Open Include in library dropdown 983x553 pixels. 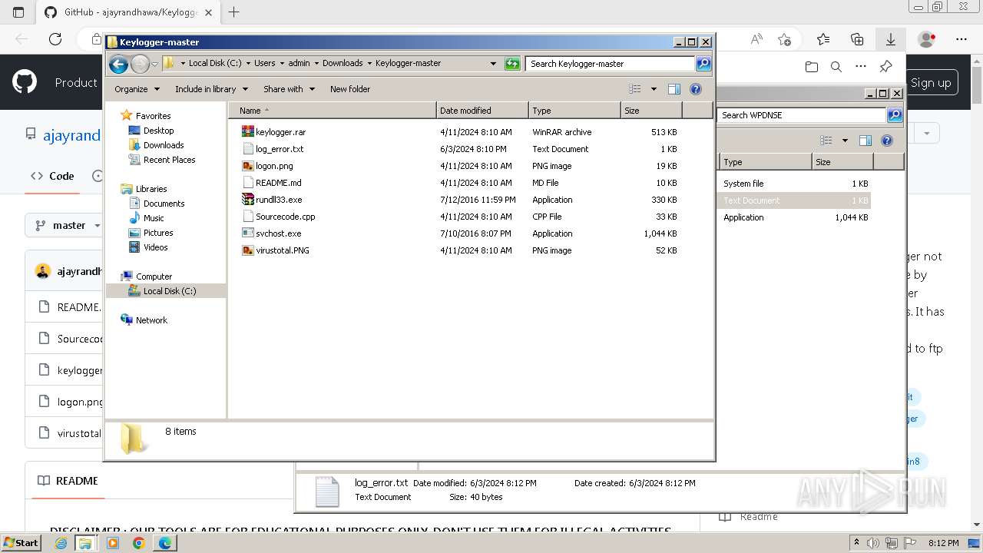tap(211, 89)
